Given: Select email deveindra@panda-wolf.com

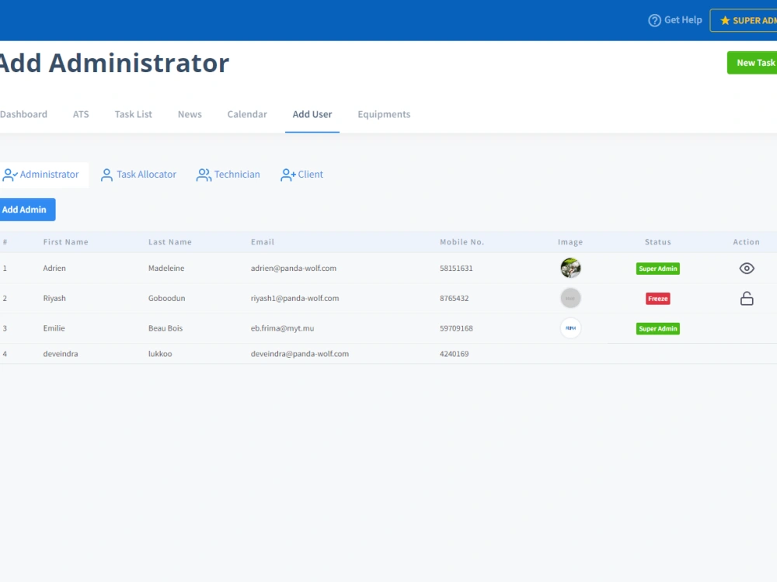Looking at the screenshot, I should pos(300,354).
